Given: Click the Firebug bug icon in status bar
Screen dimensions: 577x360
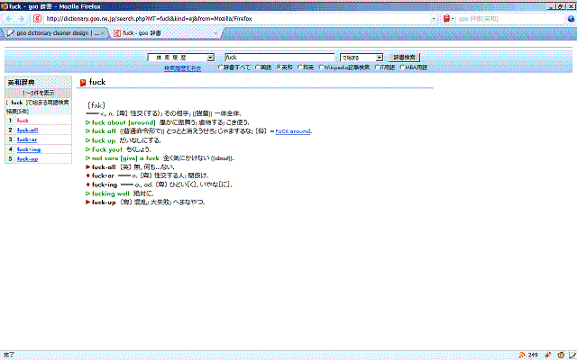Looking at the screenshot, I should pyautogui.click(x=547, y=355).
